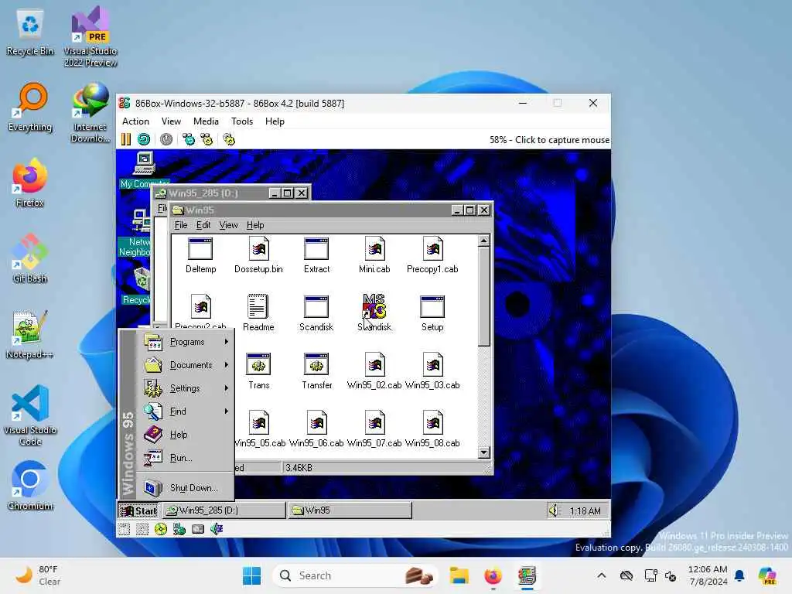
Task: Select the Win95_06.cab file
Action: tap(316, 429)
